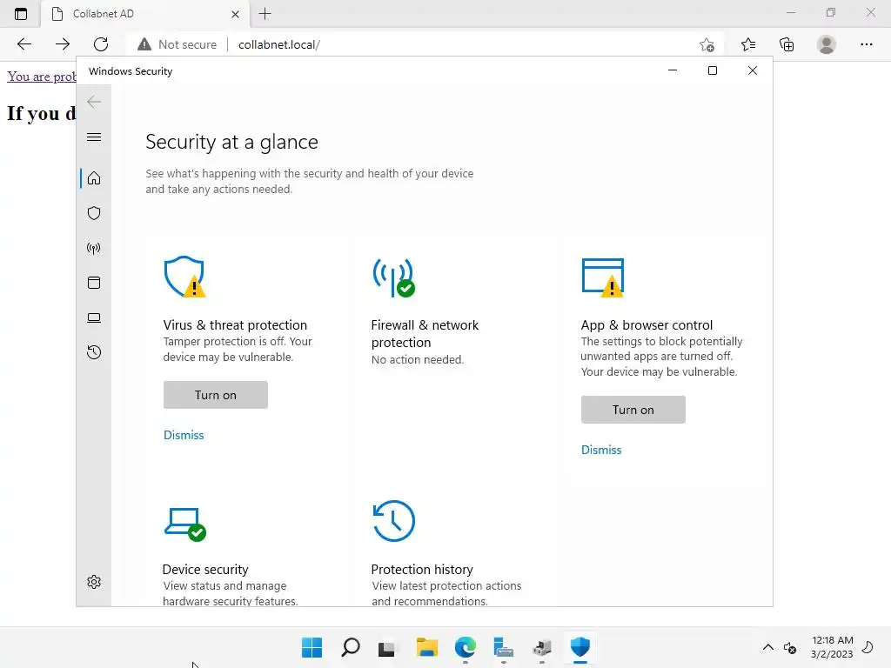Open App & browser control sidebar window icon
Image resolution: width=891 pixels, height=668 pixels.
[x=94, y=283]
